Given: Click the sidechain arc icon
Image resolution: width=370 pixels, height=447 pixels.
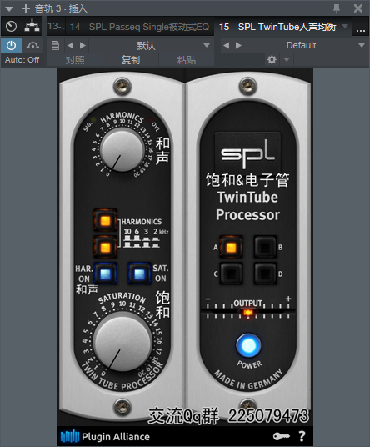Looking at the screenshot, I should (x=32, y=45).
